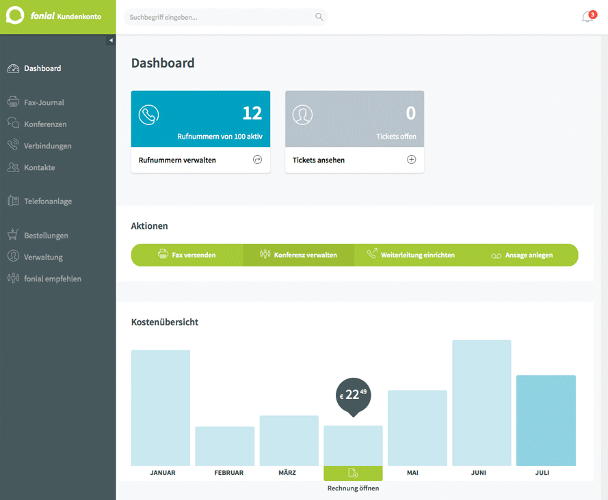The image size is (608, 500).
Task: Go to Konferenzen in the sidebar
Action: pyautogui.click(x=45, y=124)
